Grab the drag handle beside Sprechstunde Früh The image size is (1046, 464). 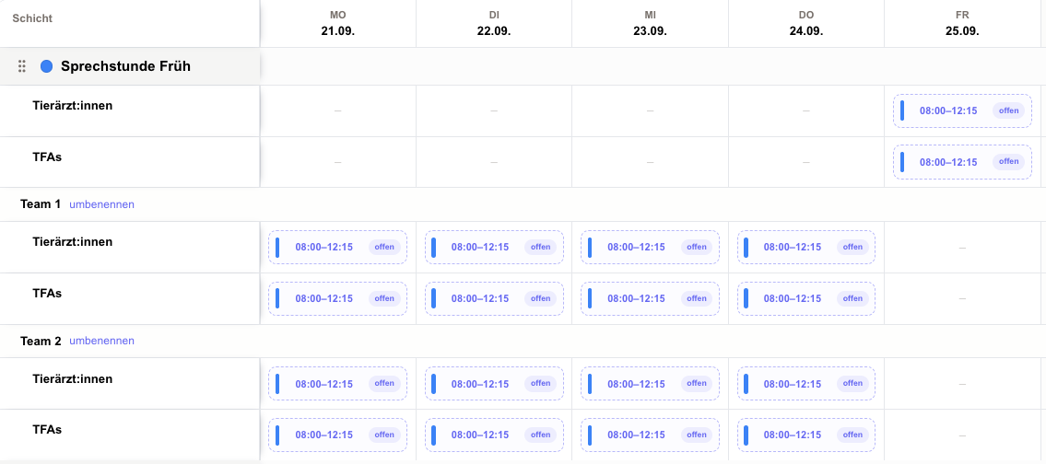[22, 66]
